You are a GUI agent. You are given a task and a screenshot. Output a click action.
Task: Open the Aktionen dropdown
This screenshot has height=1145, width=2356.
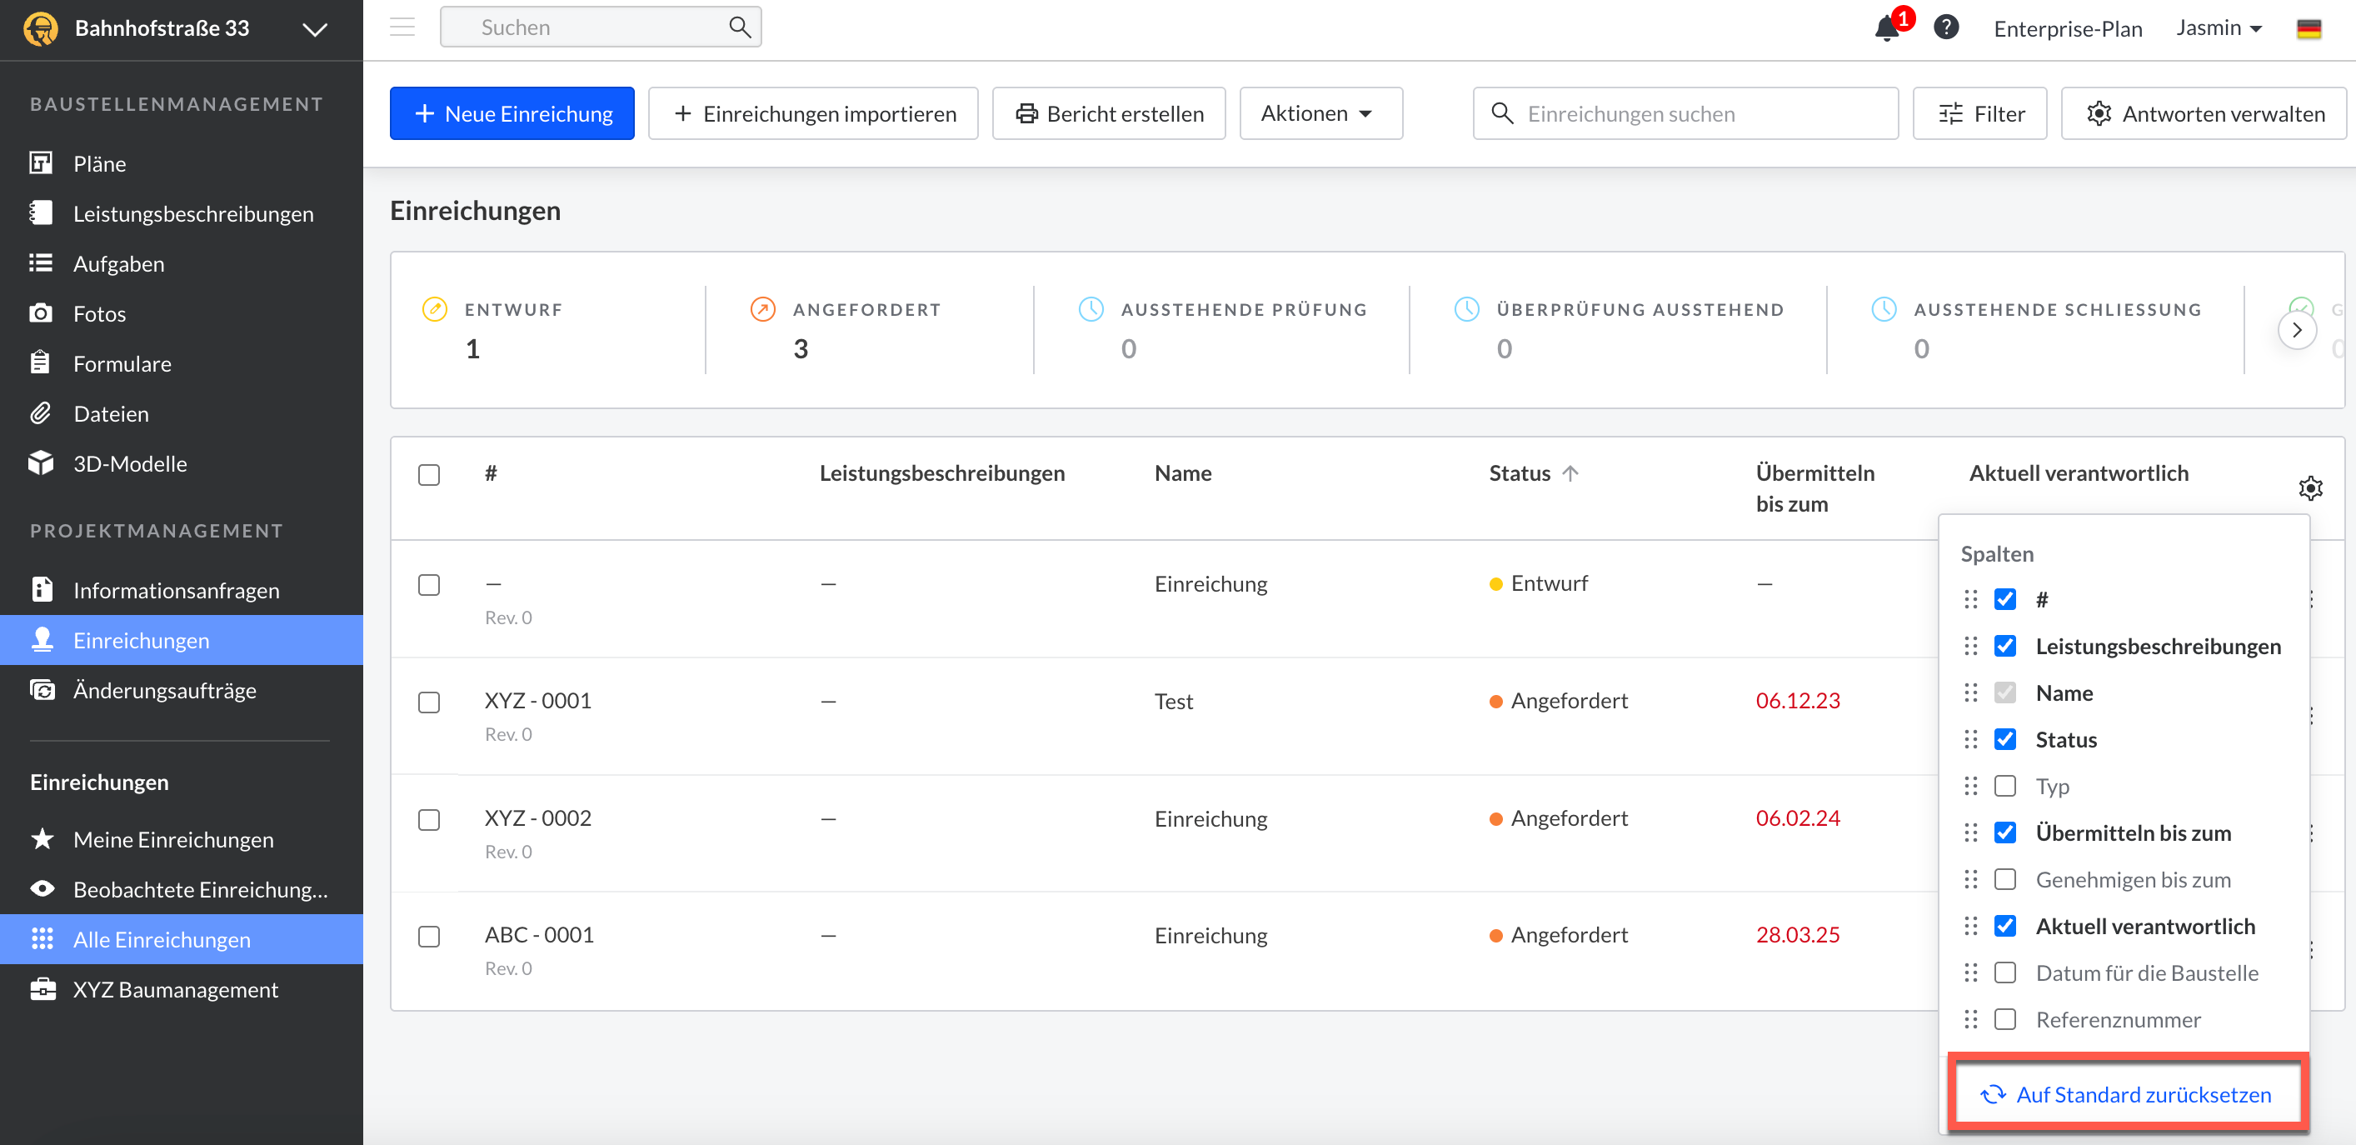coord(1320,113)
